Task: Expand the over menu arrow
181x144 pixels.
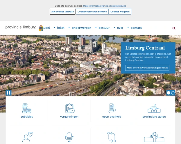Action: (114, 27)
